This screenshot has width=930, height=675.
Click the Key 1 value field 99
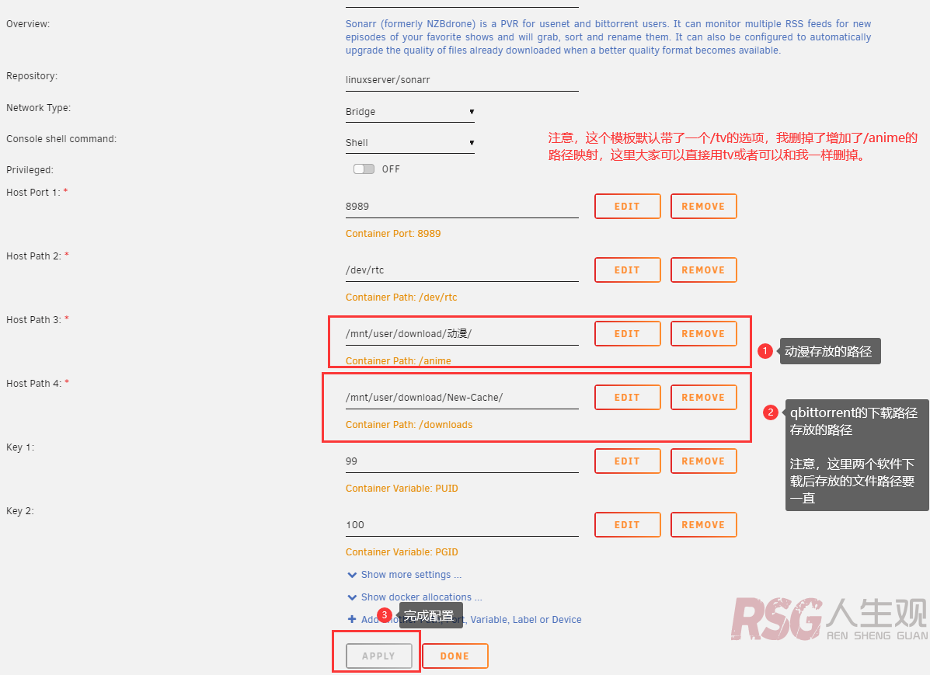coord(462,461)
